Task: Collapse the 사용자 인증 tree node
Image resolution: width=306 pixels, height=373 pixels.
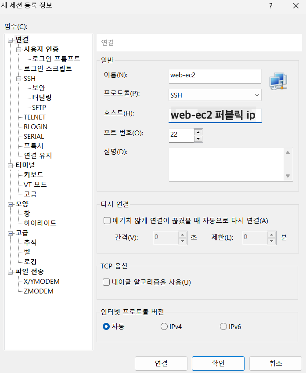Action: 18,50
